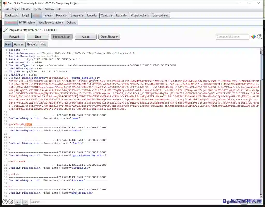This screenshot has width=265, height=207.
Task: Select the Hex request view tab
Action: tap(43, 44)
